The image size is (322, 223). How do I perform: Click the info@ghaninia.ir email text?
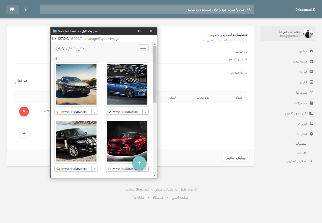tap(290, 36)
